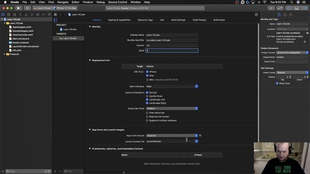Show the report navigator
Screen dimensions: 310x174
pos(49,14)
